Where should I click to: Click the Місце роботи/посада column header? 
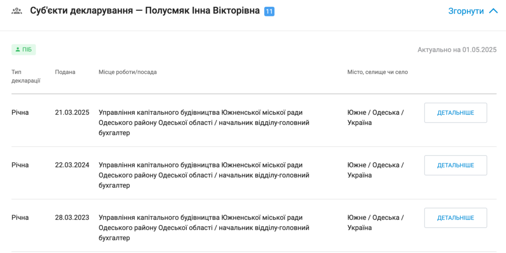(x=127, y=72)
